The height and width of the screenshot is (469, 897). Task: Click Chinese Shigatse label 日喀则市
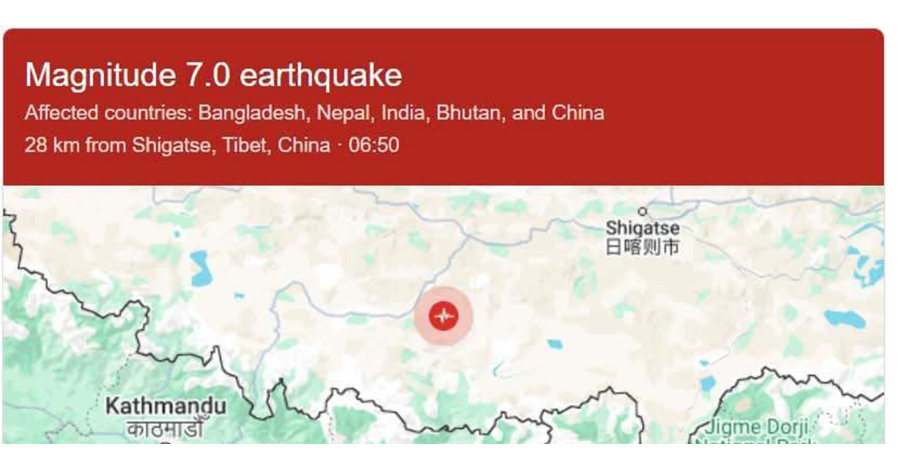click(x=642, y=247)
